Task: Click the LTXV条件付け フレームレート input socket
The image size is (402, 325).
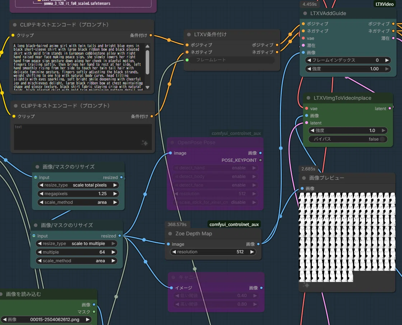Action: [187, 60]
